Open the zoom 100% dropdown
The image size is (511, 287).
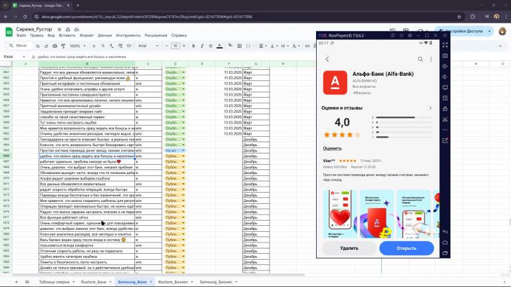[78, 46]
